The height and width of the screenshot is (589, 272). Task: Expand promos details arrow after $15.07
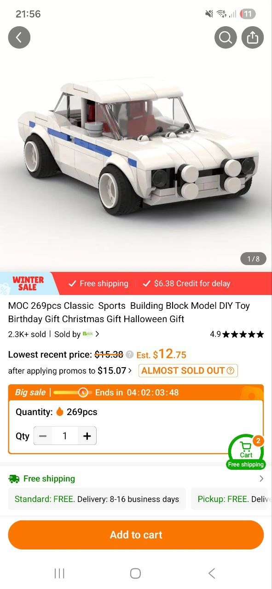click(130, 370)
